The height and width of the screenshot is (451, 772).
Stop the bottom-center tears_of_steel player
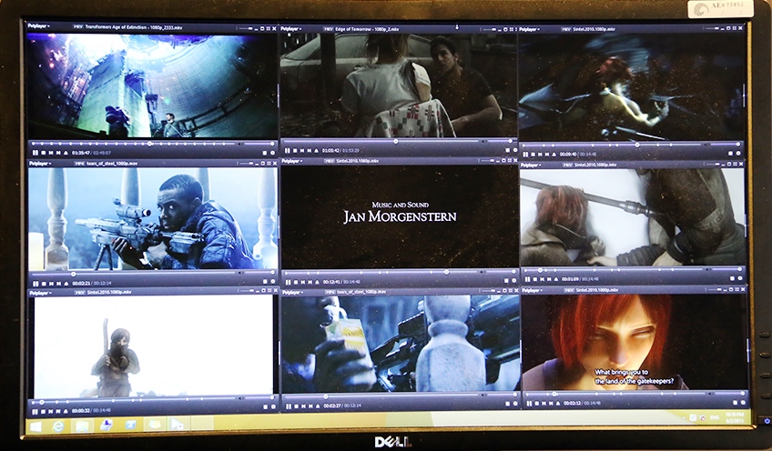[295, 406]
